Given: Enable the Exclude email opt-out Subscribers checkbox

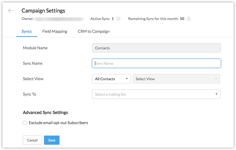Looking at the screenshot, I should [25, 123].
